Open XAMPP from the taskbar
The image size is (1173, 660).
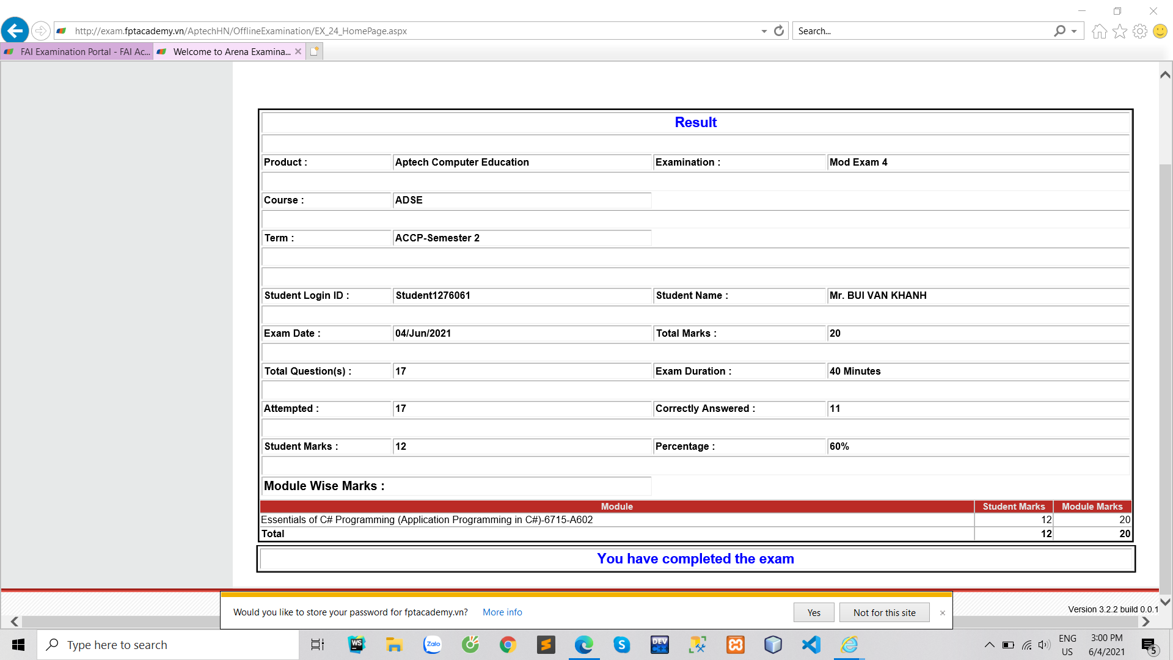click(736, 645)
